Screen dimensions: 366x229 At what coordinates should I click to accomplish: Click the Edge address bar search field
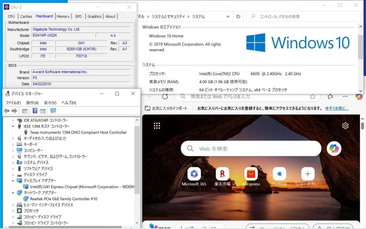point(248,97)
